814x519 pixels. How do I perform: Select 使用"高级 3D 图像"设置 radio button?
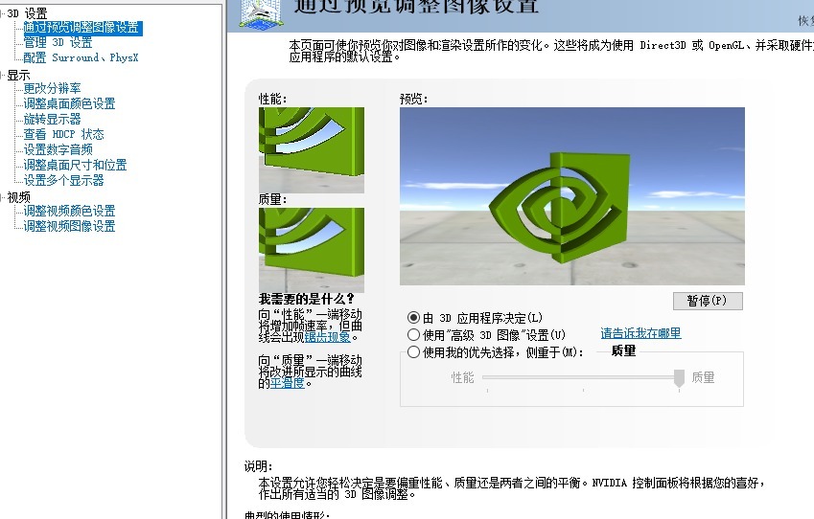coord(414,335)
